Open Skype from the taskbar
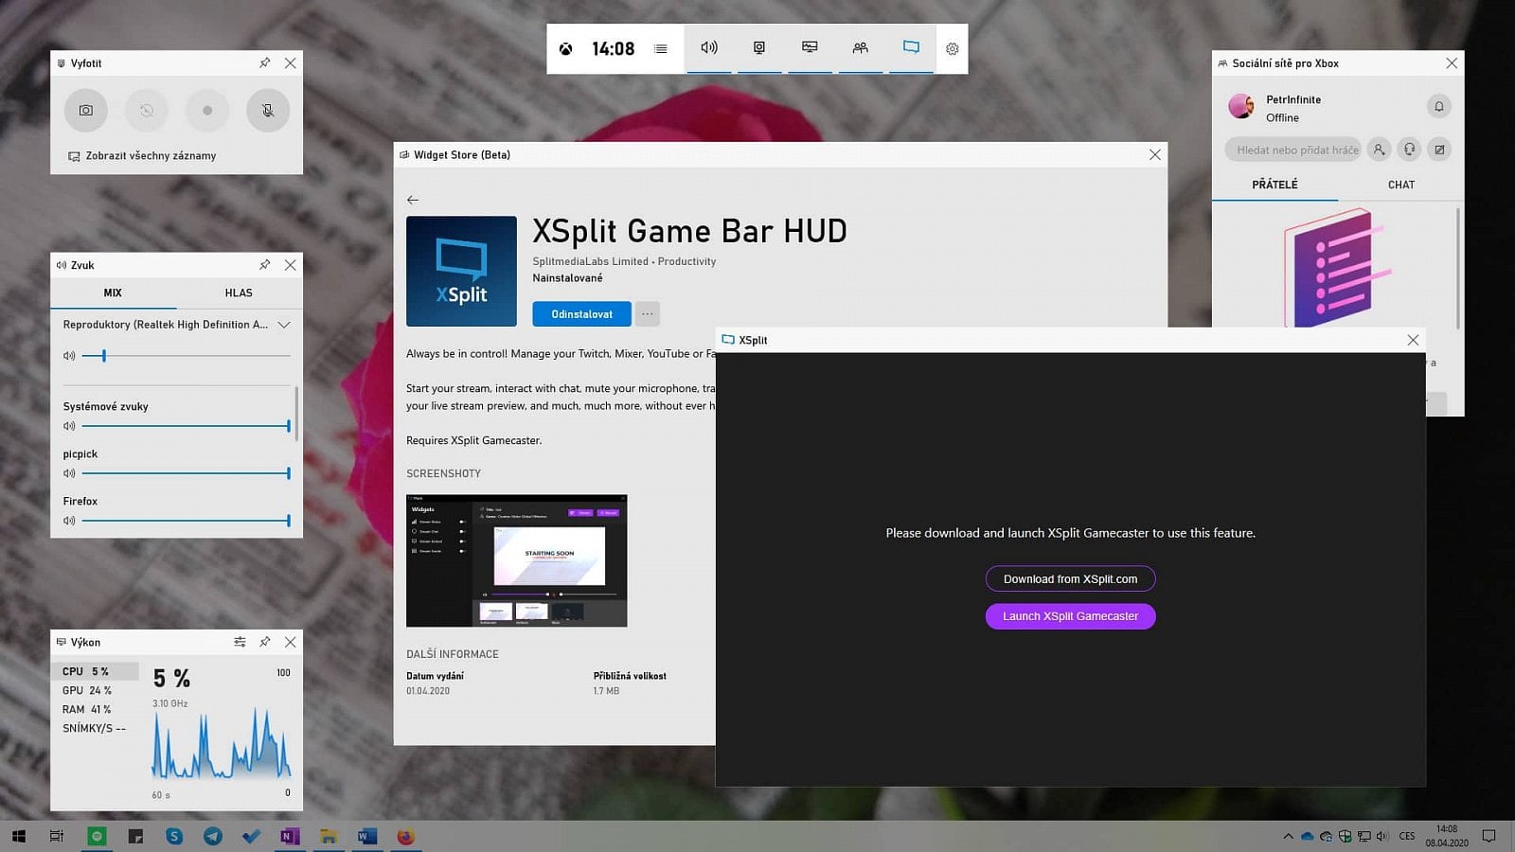Viewport: 1515px width, 852px height. [174, 836]
